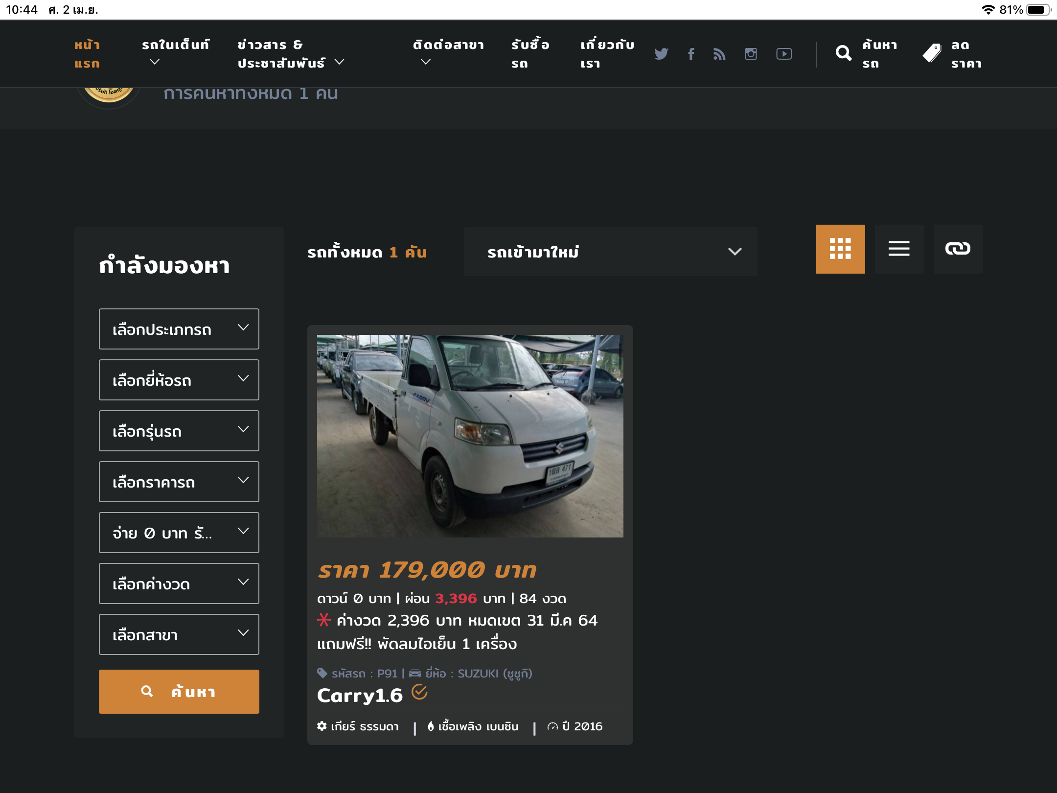Click the search magnifier icon in header
Screen dimensions: 1057x793
pos(843,53)
